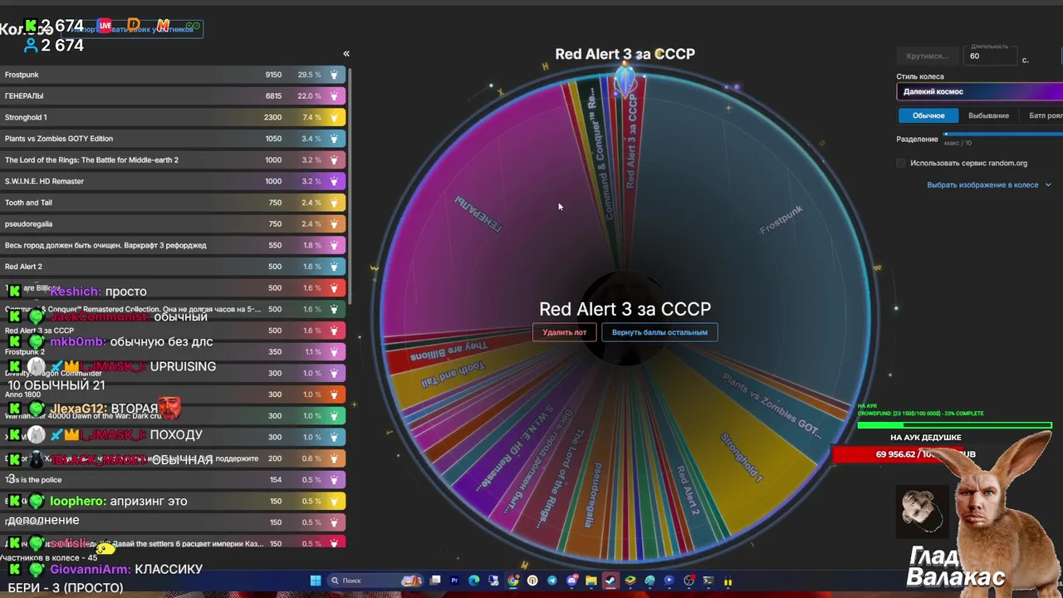Image resolution: width=1063 pixels, height=598 pixels.
Task: Click the 9150 points value
Action: [x=273, y=75]
